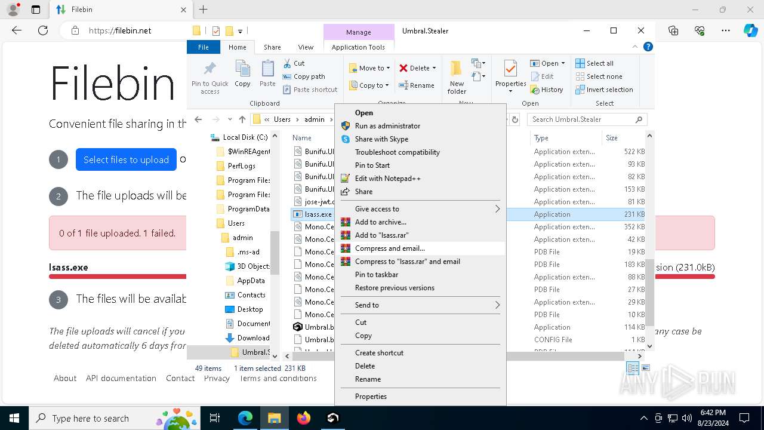Expand the Move to dropdown
Viewport: 764px width, 430px height.
click(x=388, y=68)
